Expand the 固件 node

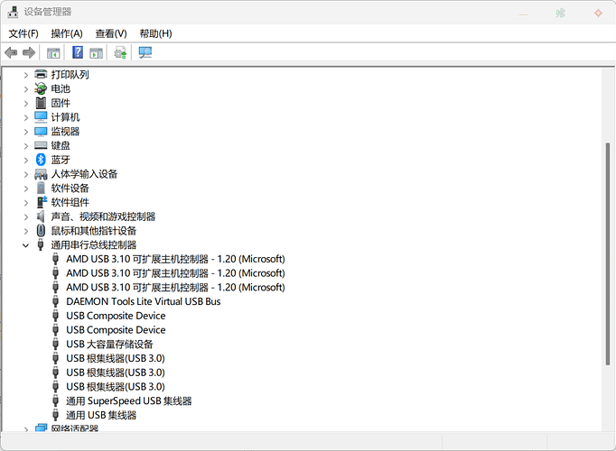coord(26,103)
